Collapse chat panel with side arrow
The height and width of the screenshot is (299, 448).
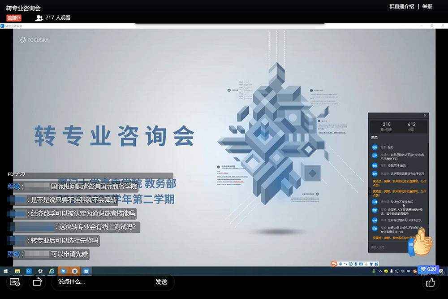370,191
